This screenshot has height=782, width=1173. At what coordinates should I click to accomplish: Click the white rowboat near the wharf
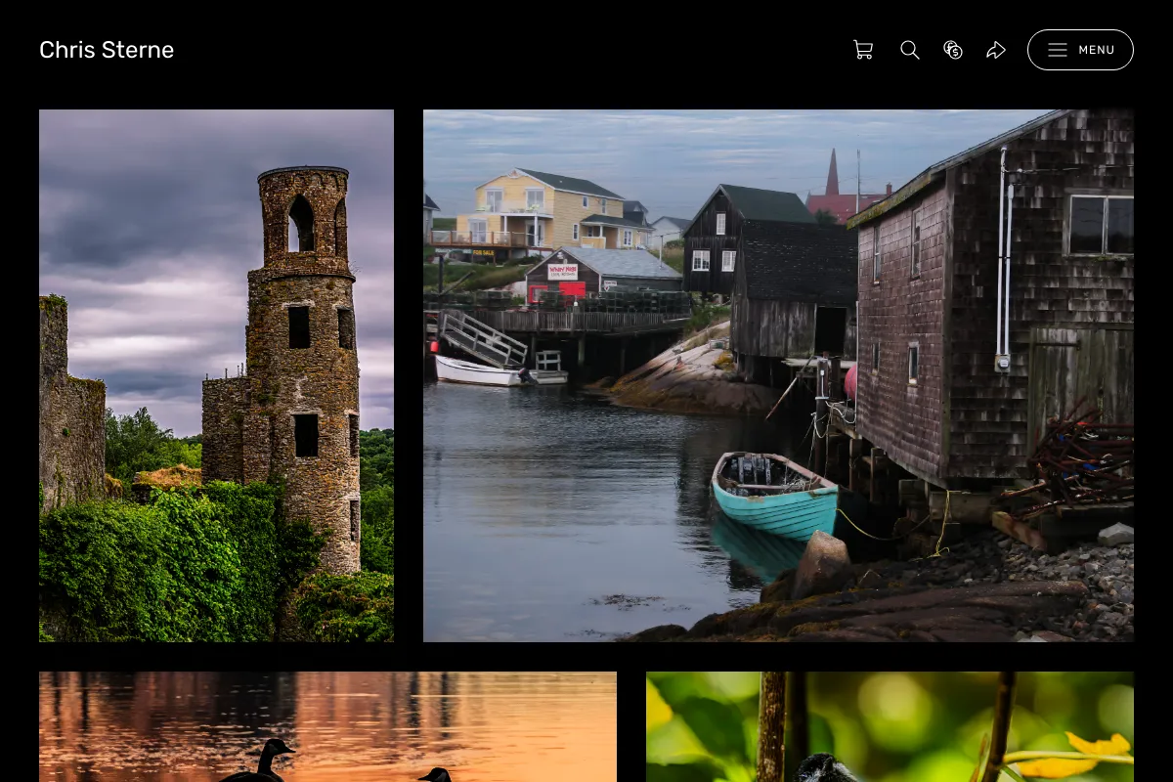479,370
